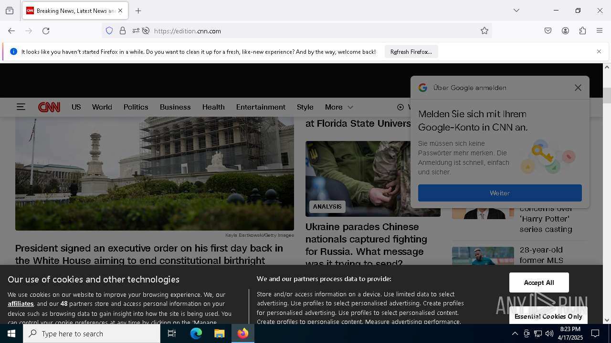
Task: Open the Supreme Court building story image
Action: coord(155,173)
